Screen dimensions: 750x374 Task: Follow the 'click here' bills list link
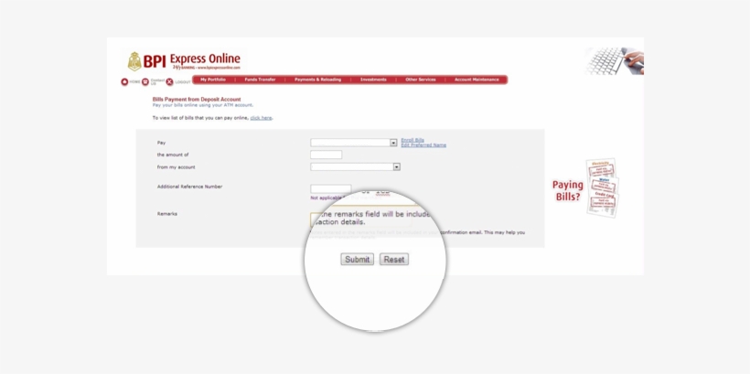pos(261,118)
